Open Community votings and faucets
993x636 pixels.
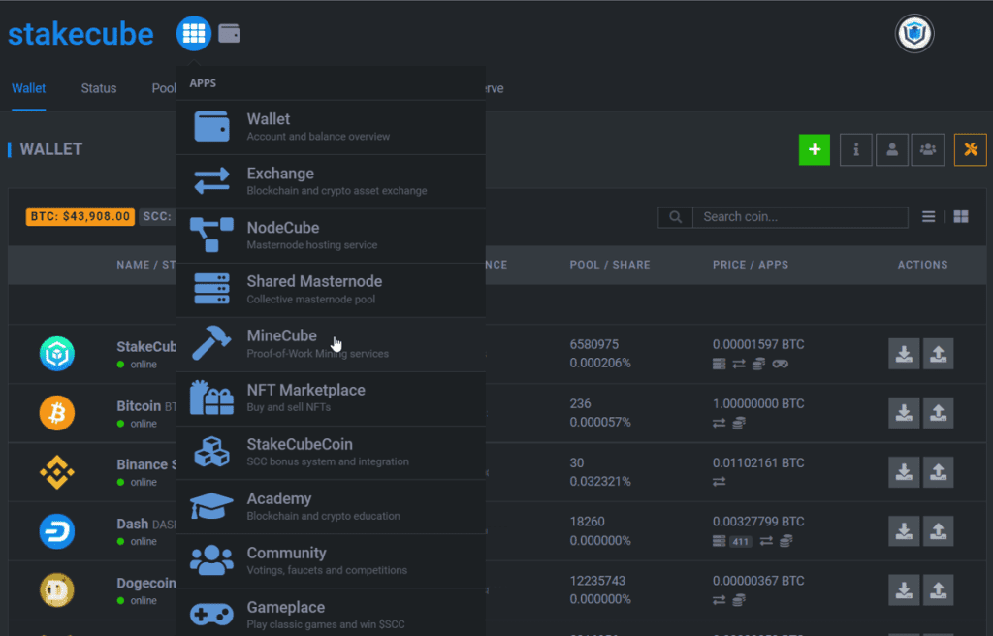pyautogui.click(x=332, y=561)
